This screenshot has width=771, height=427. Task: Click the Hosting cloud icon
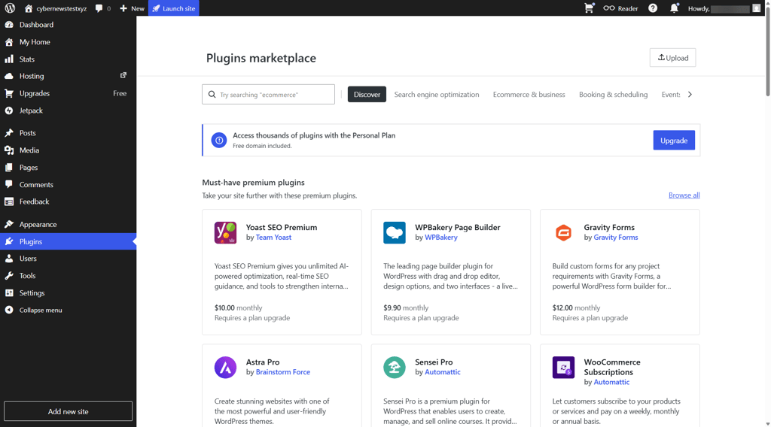(x=9, y=76)
